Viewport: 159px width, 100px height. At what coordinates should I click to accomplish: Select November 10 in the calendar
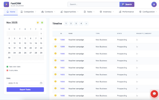(15, 43)
